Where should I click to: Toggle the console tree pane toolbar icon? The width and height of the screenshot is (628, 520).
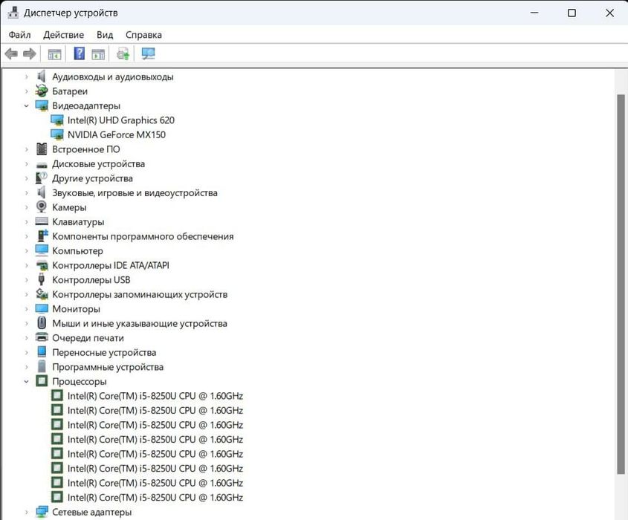(54, 53)
